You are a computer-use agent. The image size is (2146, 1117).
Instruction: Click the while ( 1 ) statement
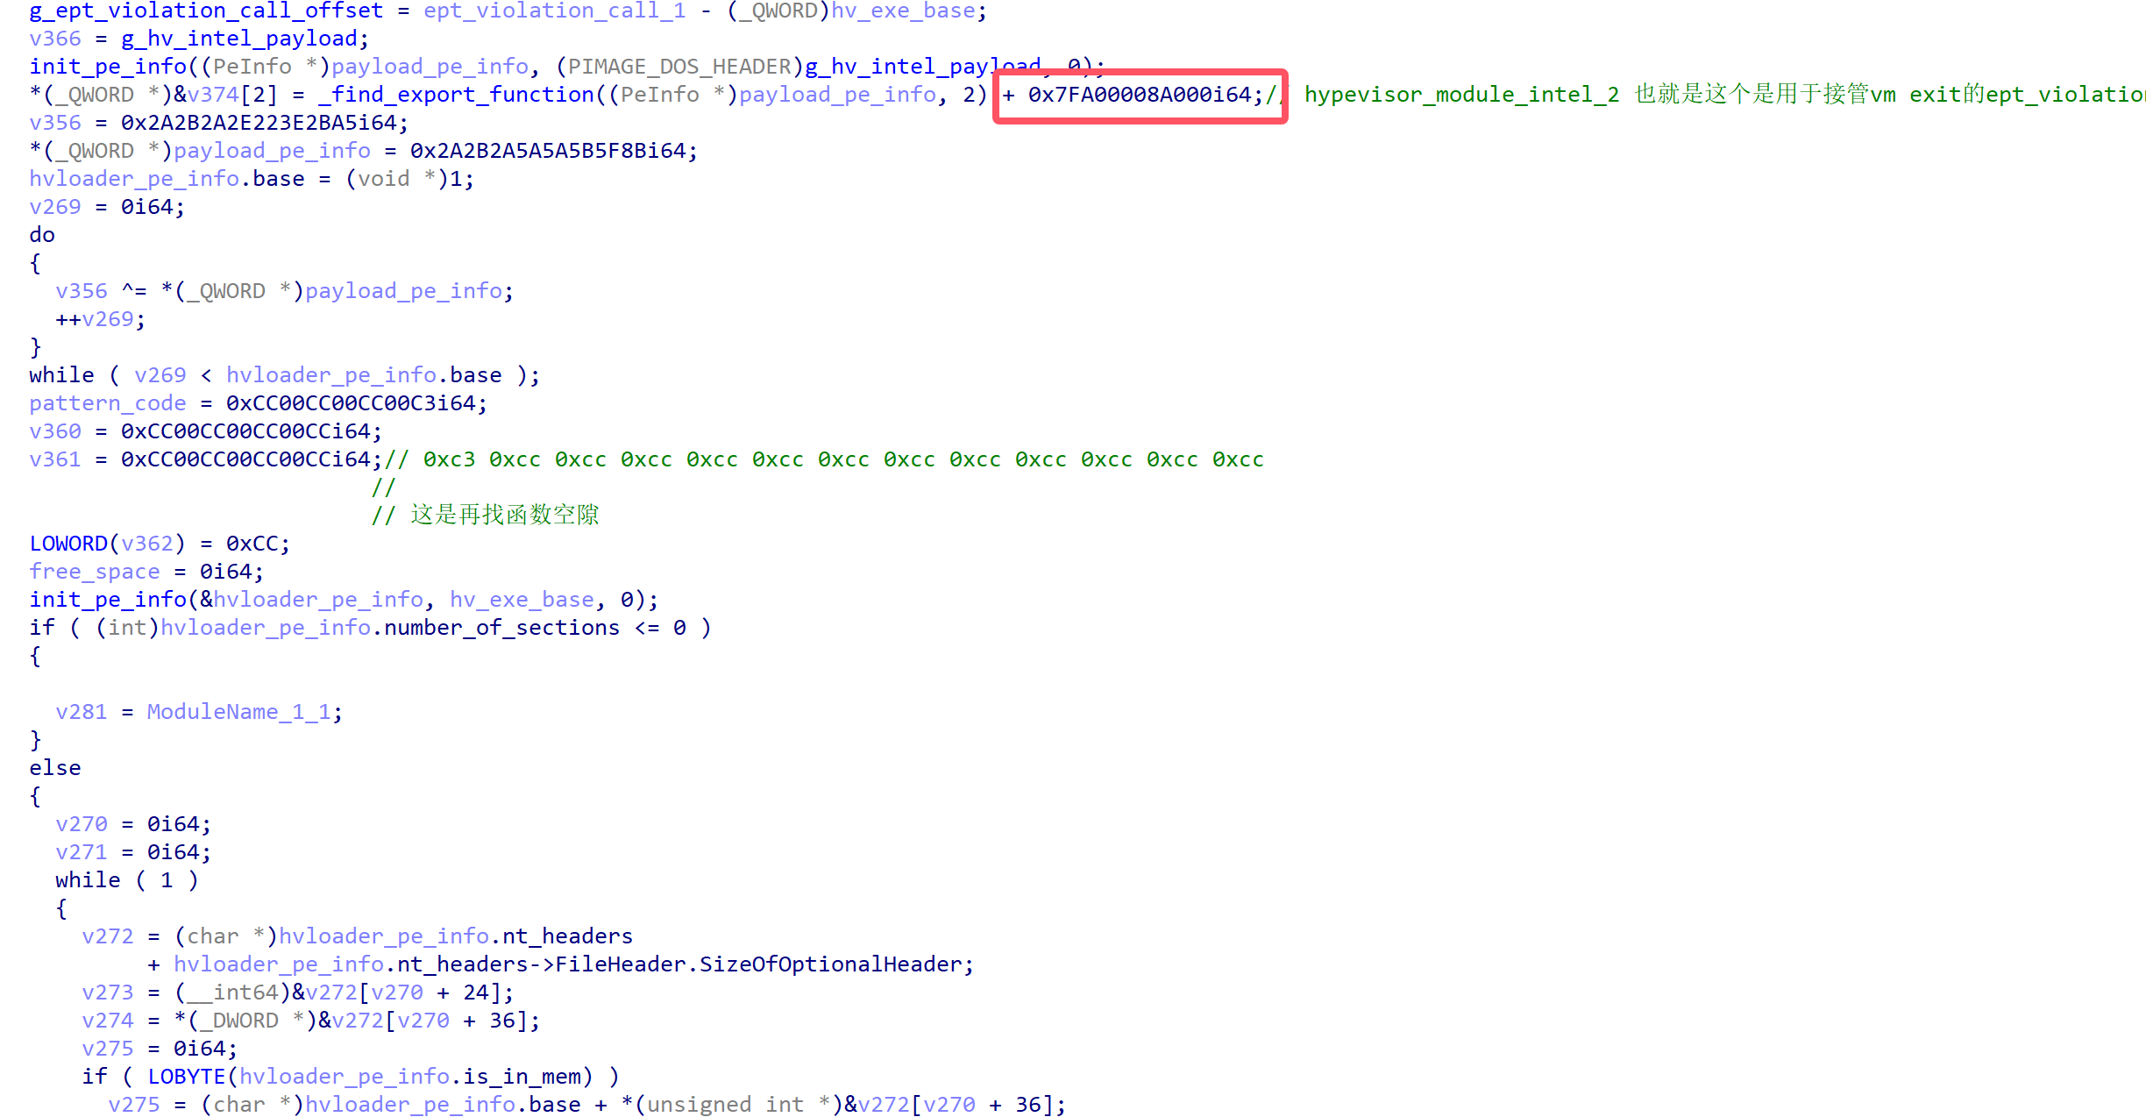[127, 880]
